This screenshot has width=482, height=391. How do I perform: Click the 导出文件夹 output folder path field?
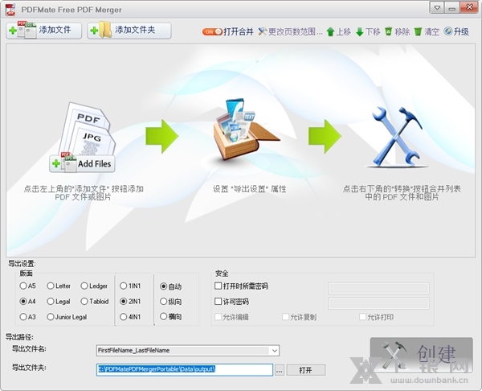click(185, 369)
